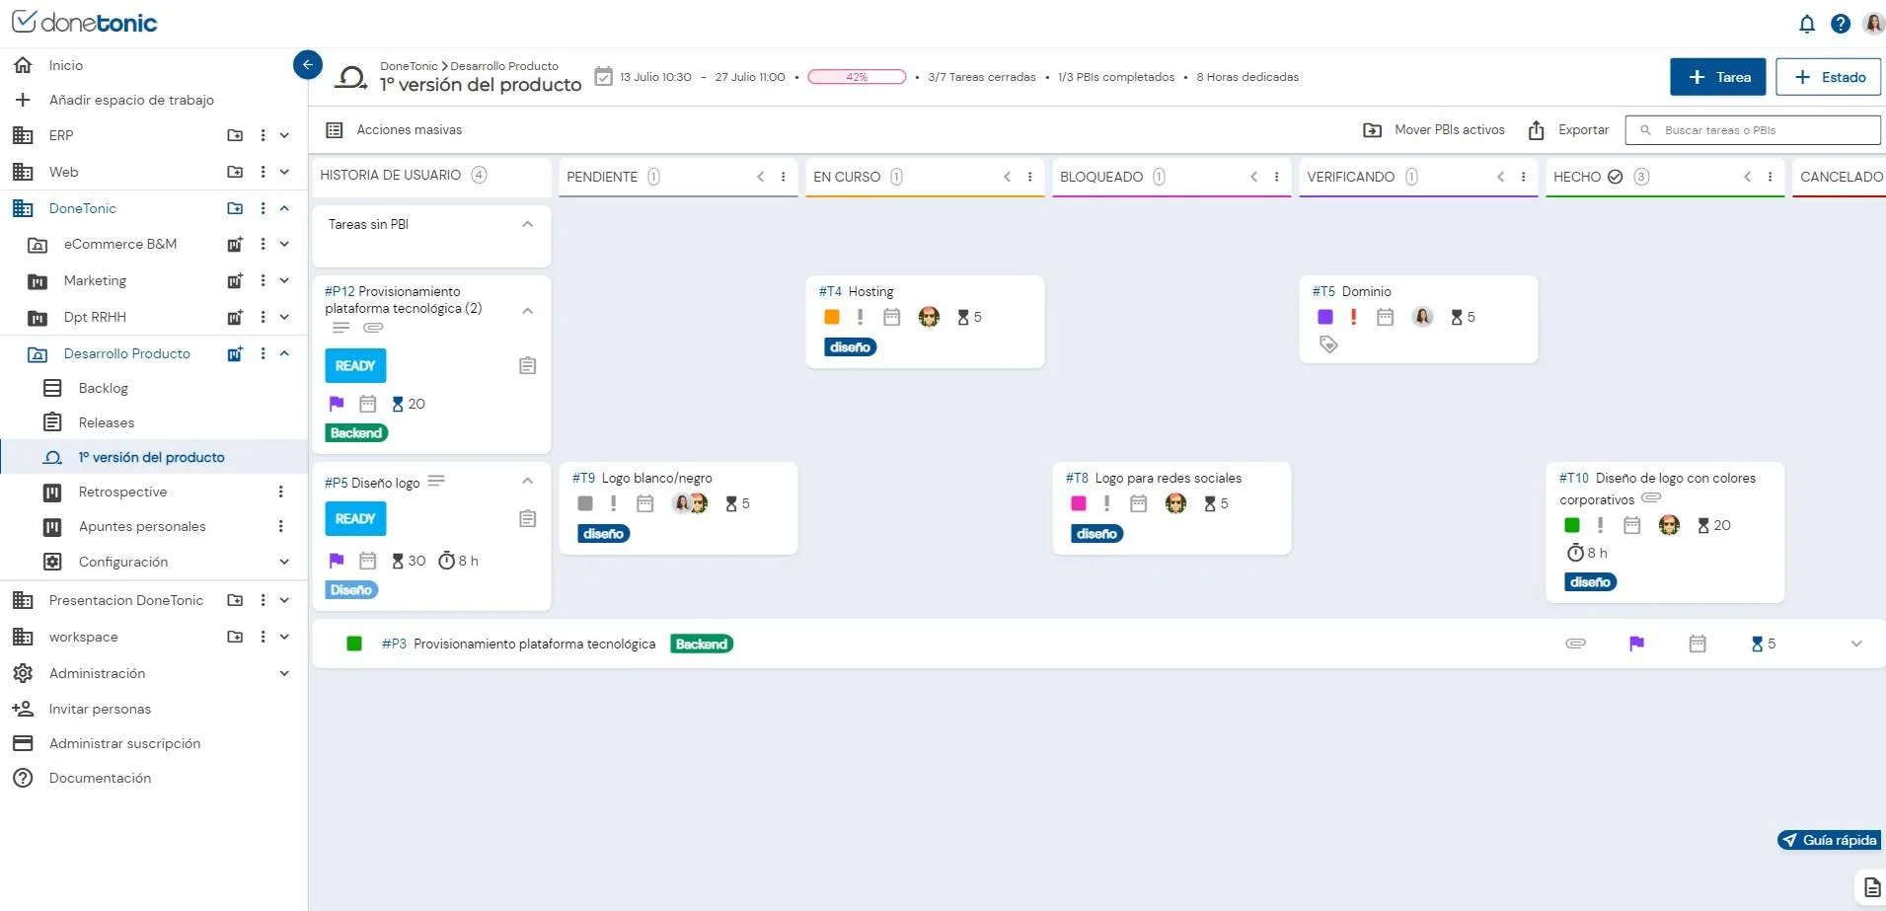This screenshot has height=911, width=1886.
Task: Click the purple status square on #T5
Action: (x=1325, y=317)
